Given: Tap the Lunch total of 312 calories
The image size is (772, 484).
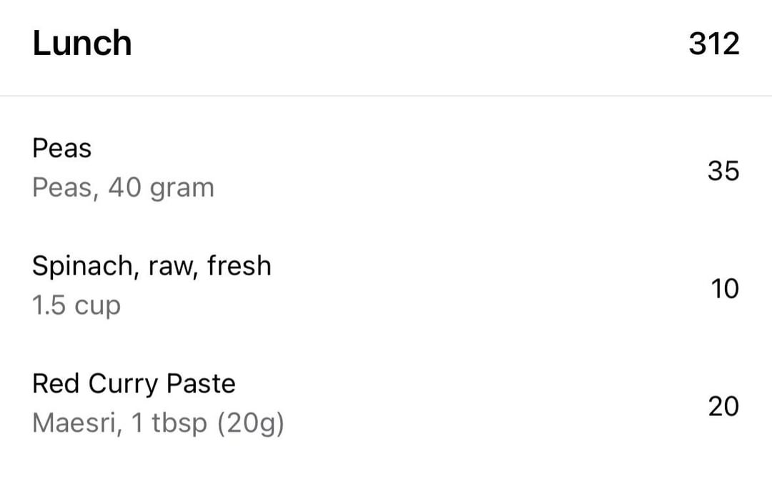Looking at the screenshot, I should tap(713, 44).
